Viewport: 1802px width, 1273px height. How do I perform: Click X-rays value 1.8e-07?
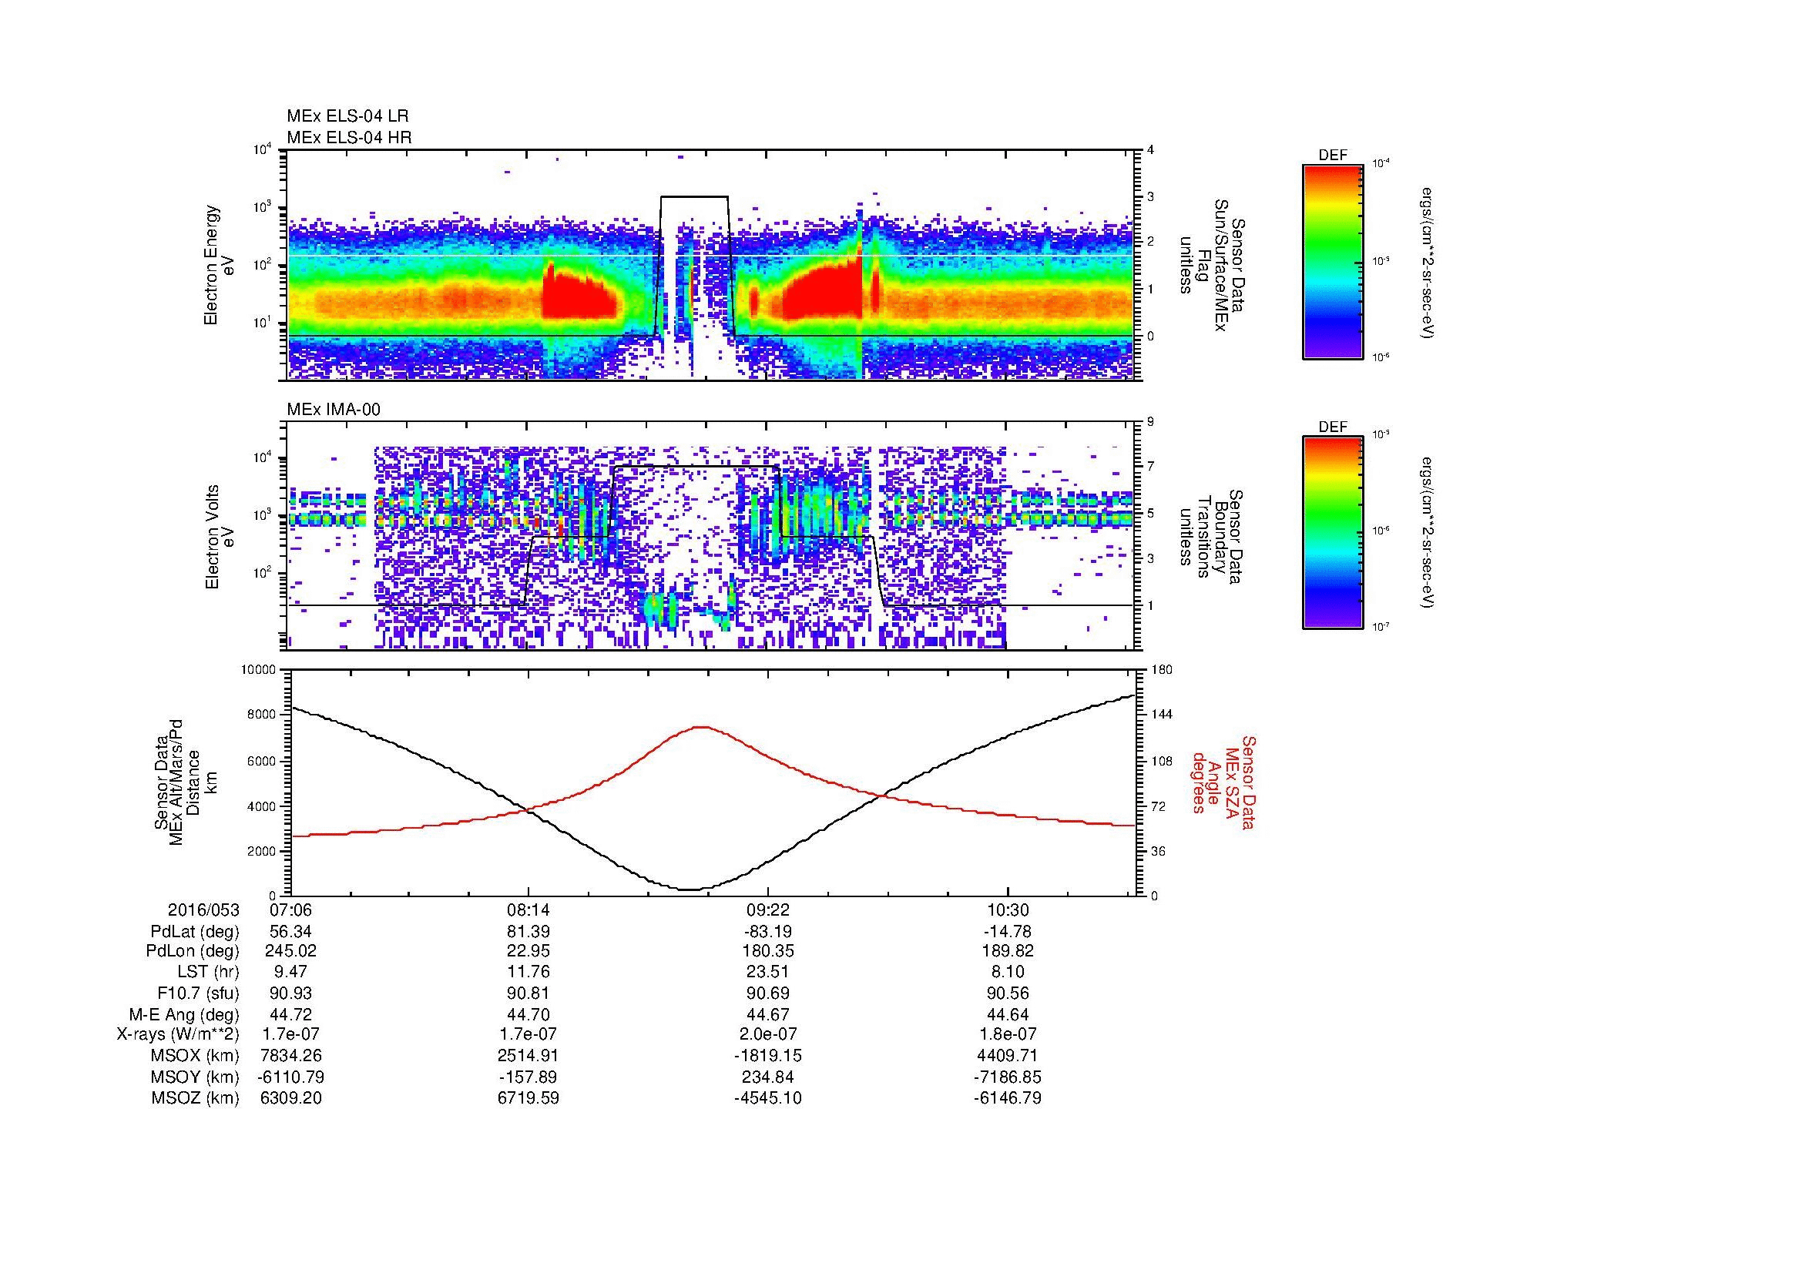point(1008,1034)
